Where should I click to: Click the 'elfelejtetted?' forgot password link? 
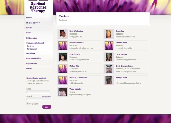[47, 96]
